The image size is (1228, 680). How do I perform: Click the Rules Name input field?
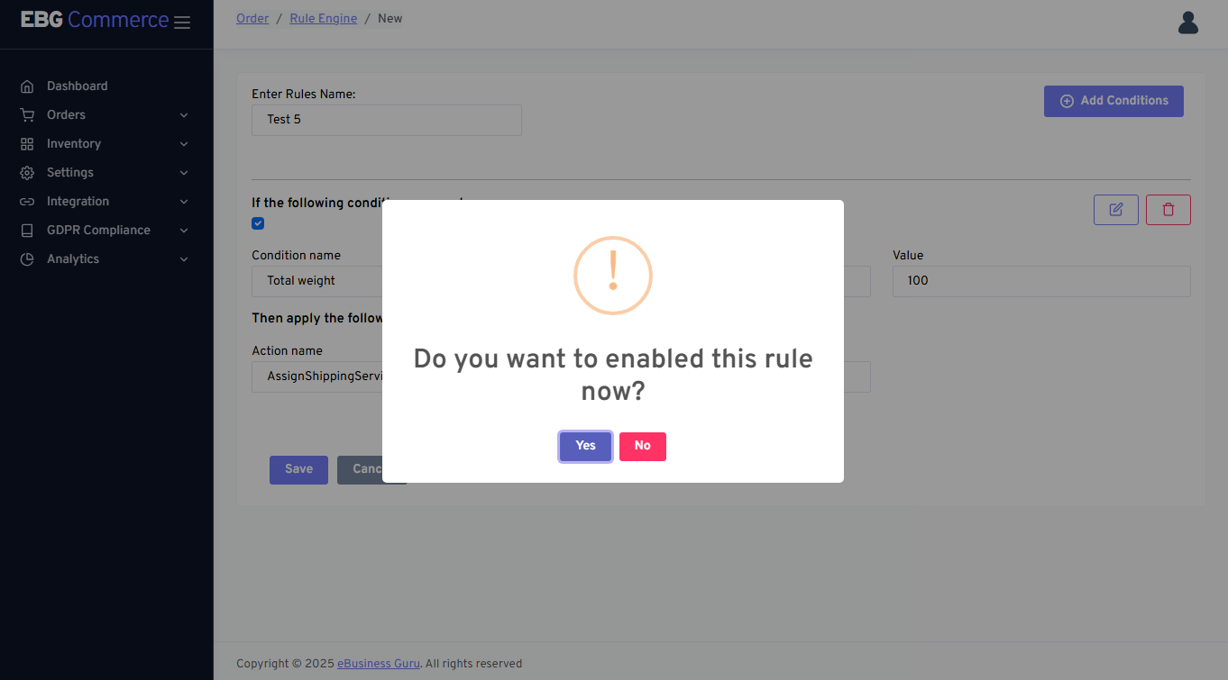[386, 120]
